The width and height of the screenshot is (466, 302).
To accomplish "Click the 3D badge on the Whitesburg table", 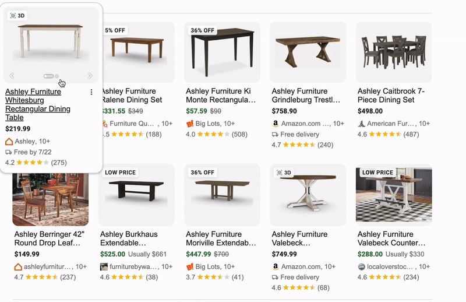I will (17, 16).
